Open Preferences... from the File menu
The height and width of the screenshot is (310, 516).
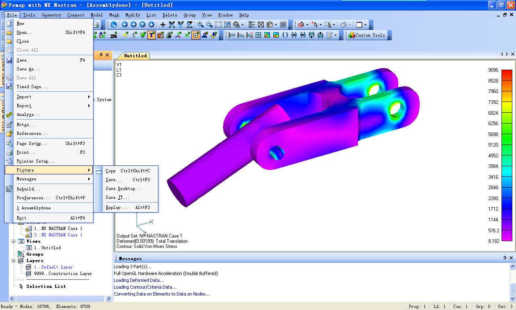49,198
